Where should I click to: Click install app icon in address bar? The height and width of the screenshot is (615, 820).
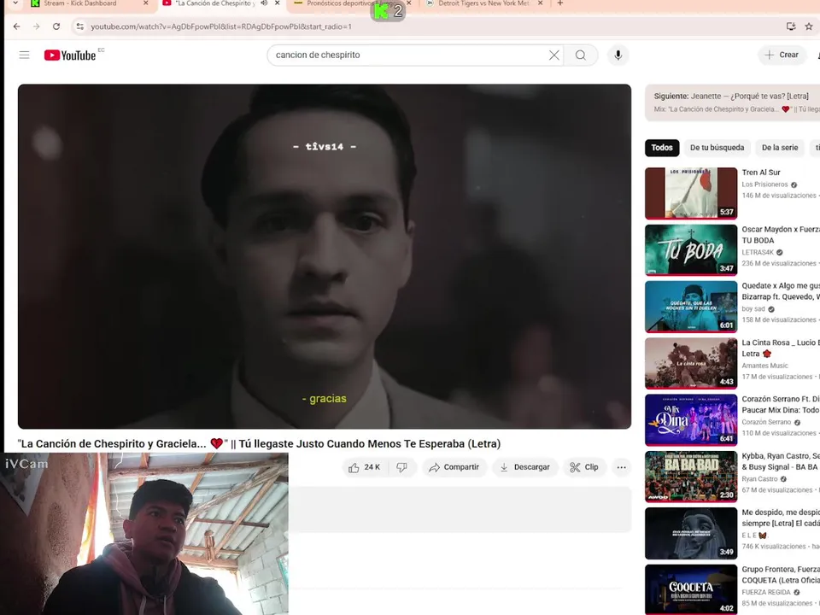[791, 26]
